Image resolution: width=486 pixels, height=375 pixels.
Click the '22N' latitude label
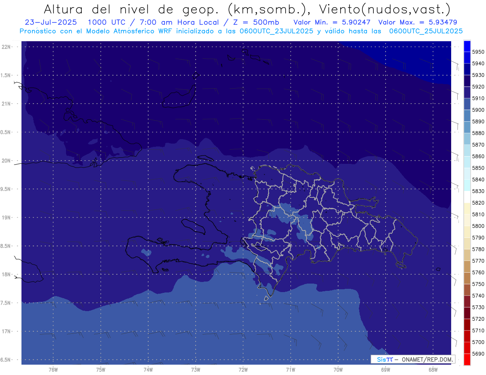(6, 47)
